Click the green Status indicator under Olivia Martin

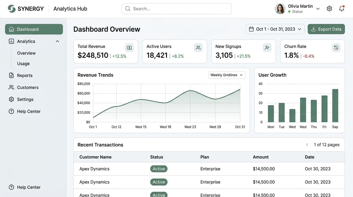(x=289, y=12)
